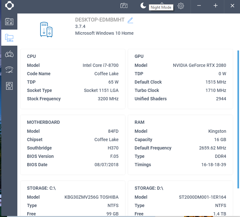
Task: Click the Socket 1151 LGA value
Action: point(101,90)
